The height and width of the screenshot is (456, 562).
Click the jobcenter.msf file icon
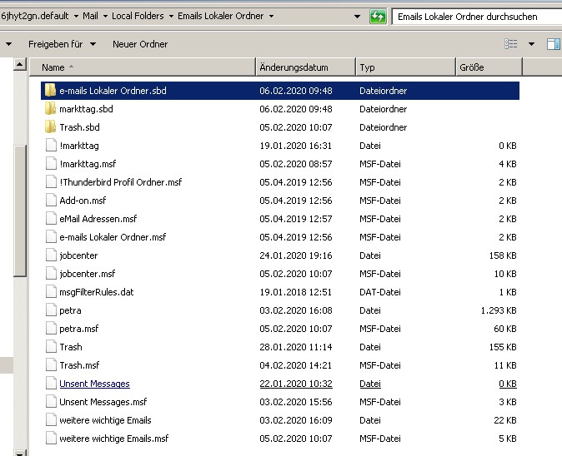pyautogui.click(x=50, y=274)
